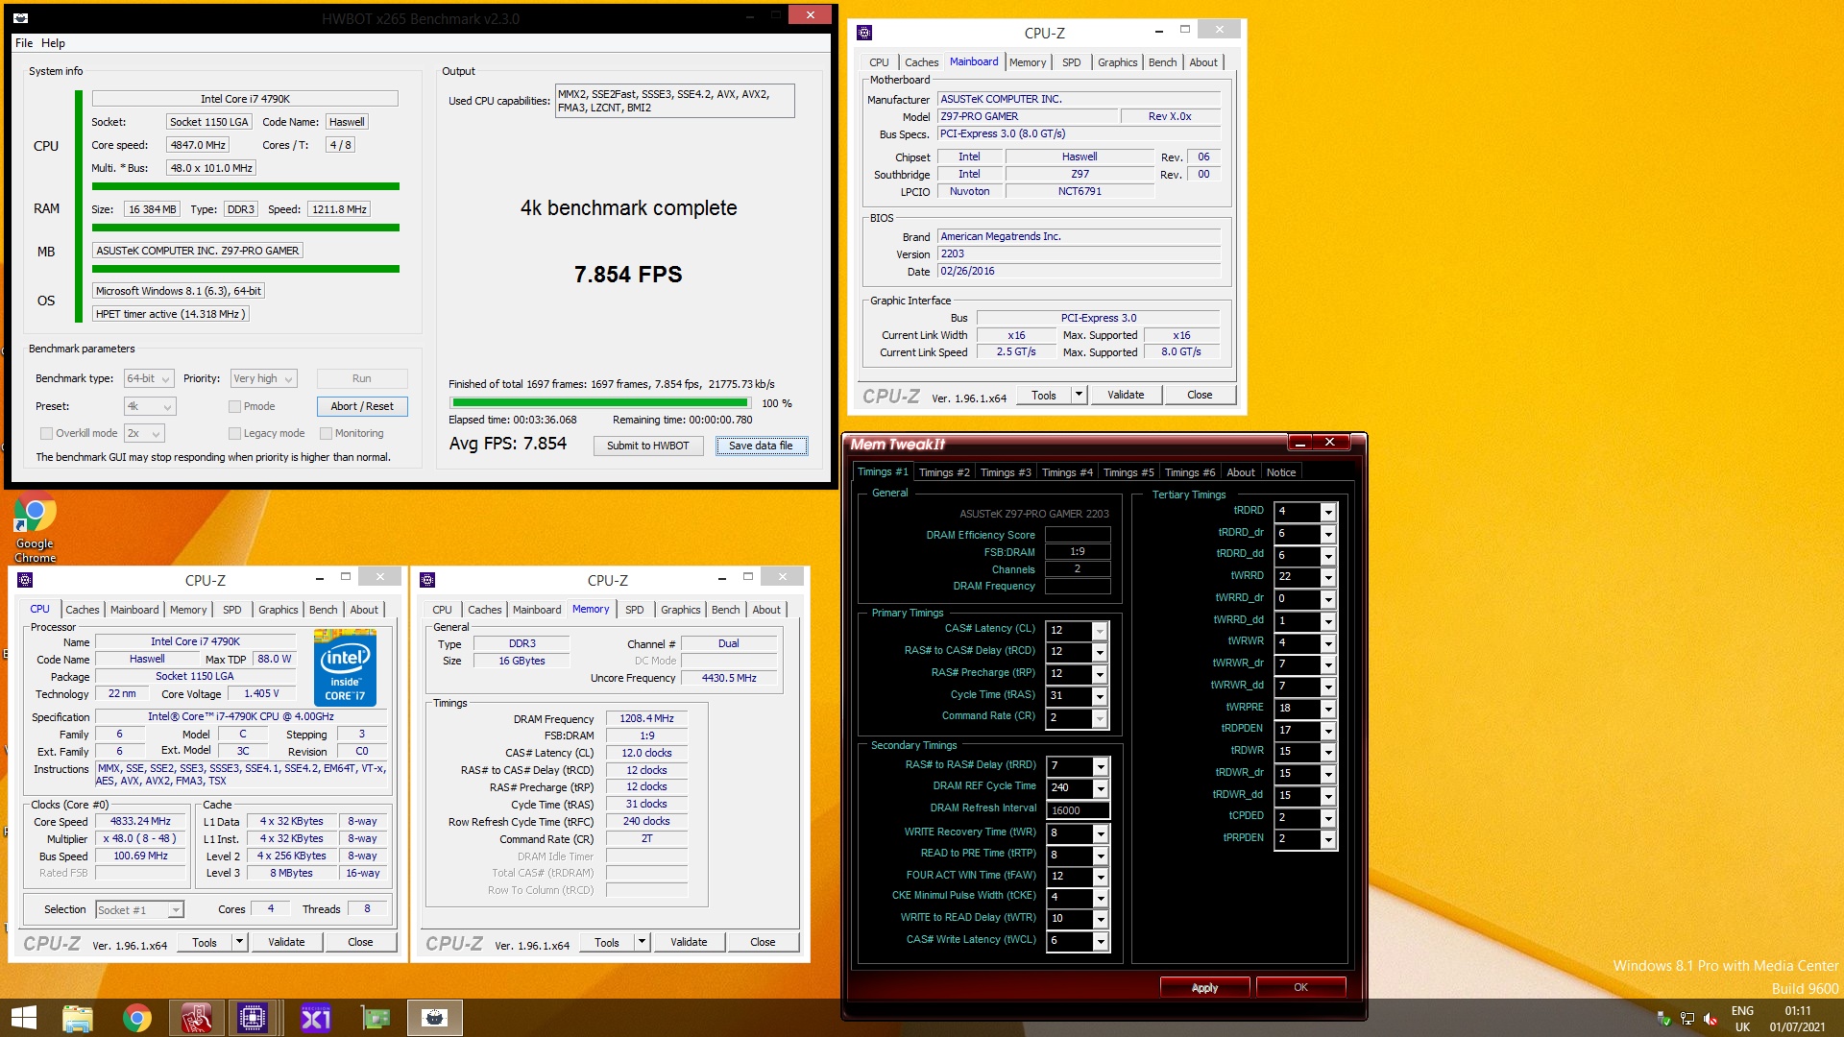The width and height of the screenshot is (1844, 1037).
Task: Click Save data file button
Action: pos(761,446)
